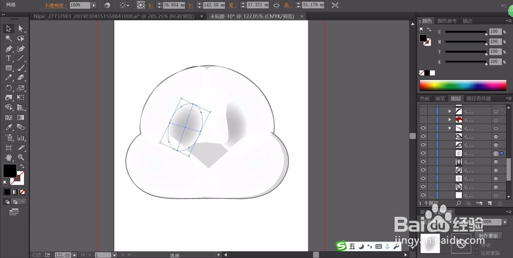Viewport: 513px width, 258px height.
Task: Select the Symbol Sprayer tool
Action: tap(9, 138)
